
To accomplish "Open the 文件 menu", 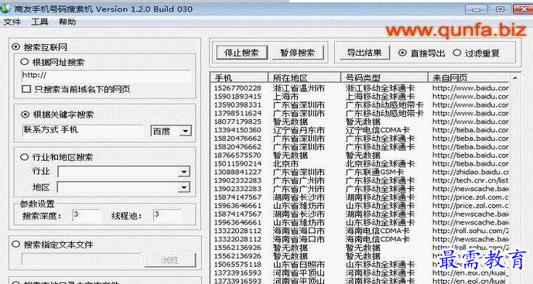I will point(12,22).
